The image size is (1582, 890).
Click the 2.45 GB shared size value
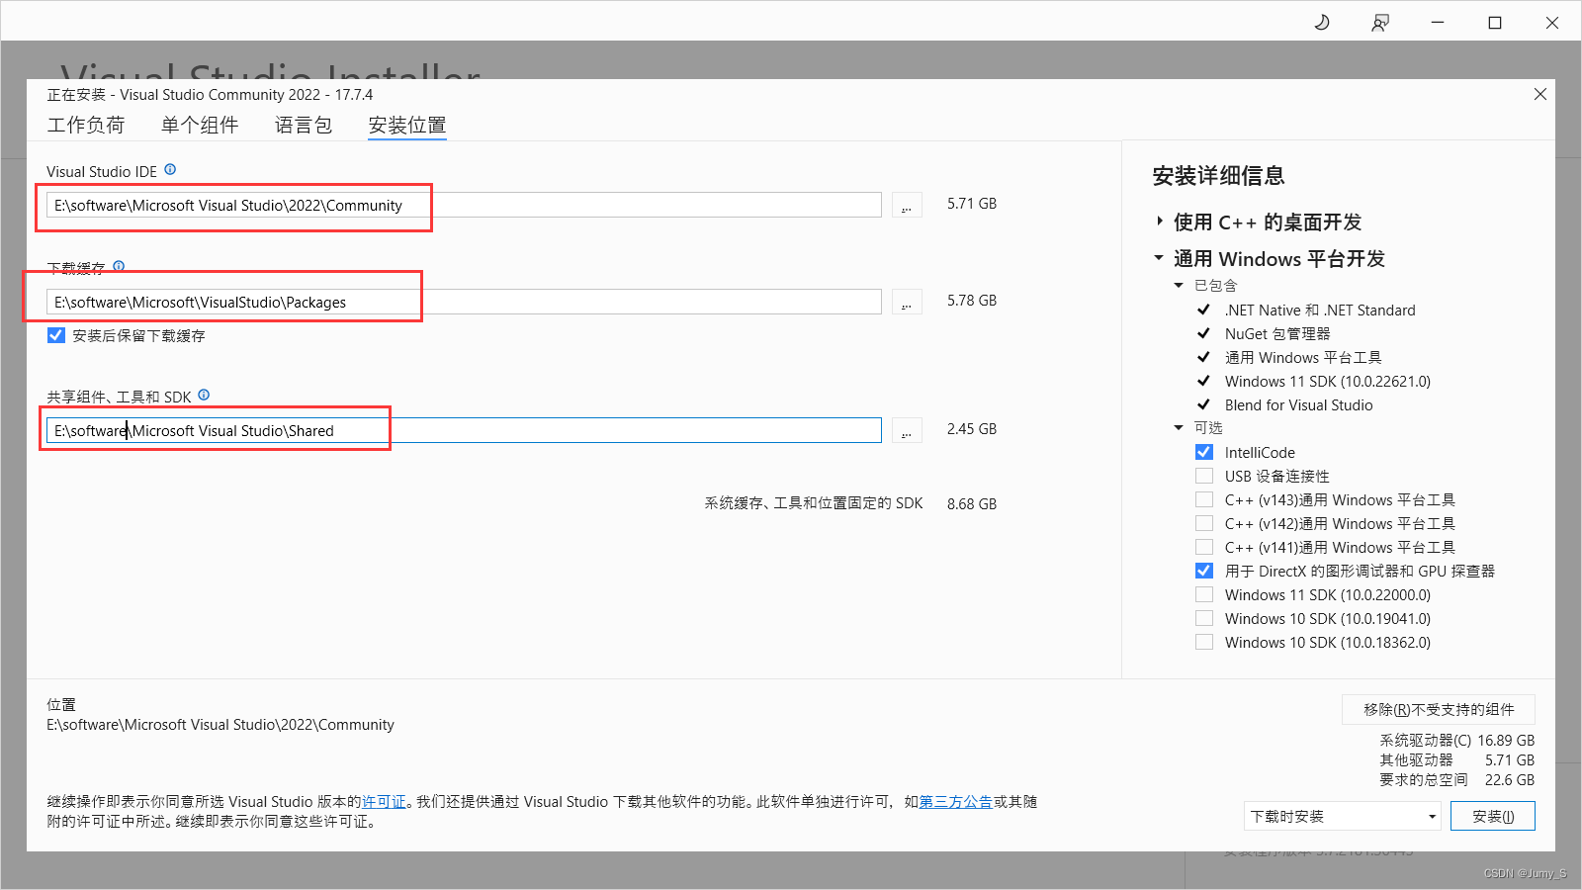coord(972,428)
